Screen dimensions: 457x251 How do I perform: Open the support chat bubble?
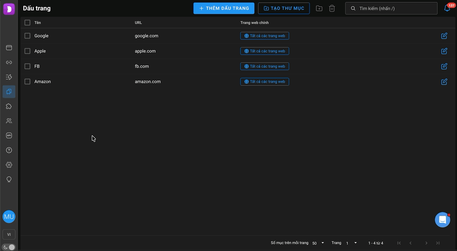coord(443,220)
